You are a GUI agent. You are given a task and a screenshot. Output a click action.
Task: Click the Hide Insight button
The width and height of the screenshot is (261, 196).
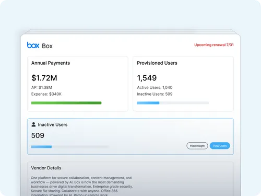point(197,146)
